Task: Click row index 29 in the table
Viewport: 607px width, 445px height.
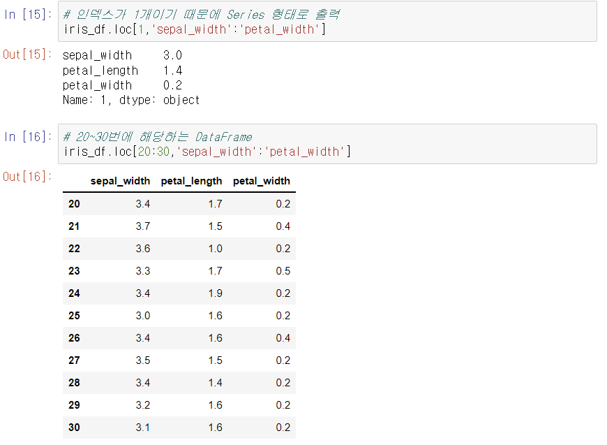Action: click(74, 405)
